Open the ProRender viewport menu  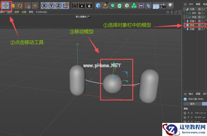click(41, 12)
